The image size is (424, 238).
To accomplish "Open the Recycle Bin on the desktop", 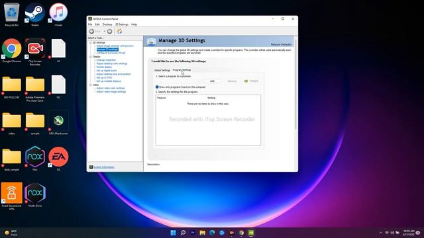I will coord(12,15).
